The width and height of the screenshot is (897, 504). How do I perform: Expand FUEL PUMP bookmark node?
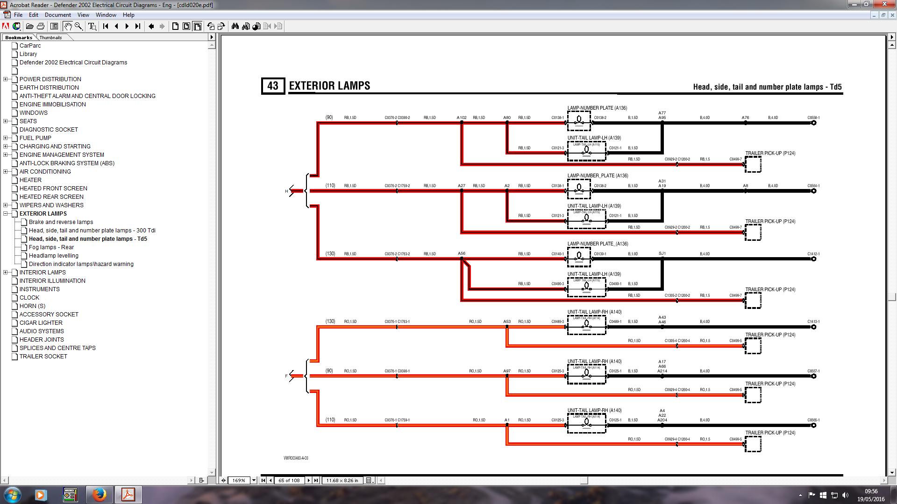[x=6, y=138]
